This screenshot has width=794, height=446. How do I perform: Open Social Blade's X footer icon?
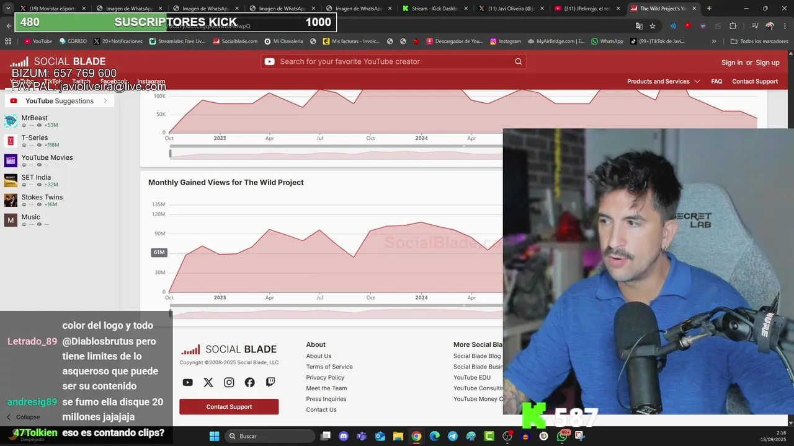pos(208,382)
